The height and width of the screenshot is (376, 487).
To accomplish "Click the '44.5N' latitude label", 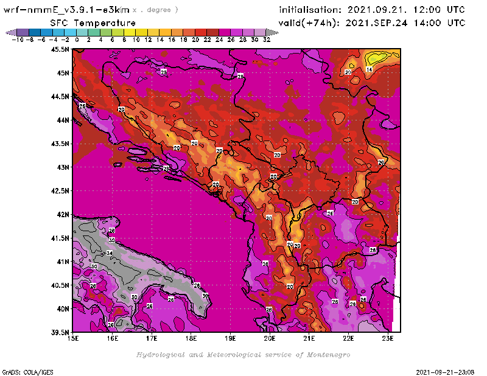I will point(60,97).
